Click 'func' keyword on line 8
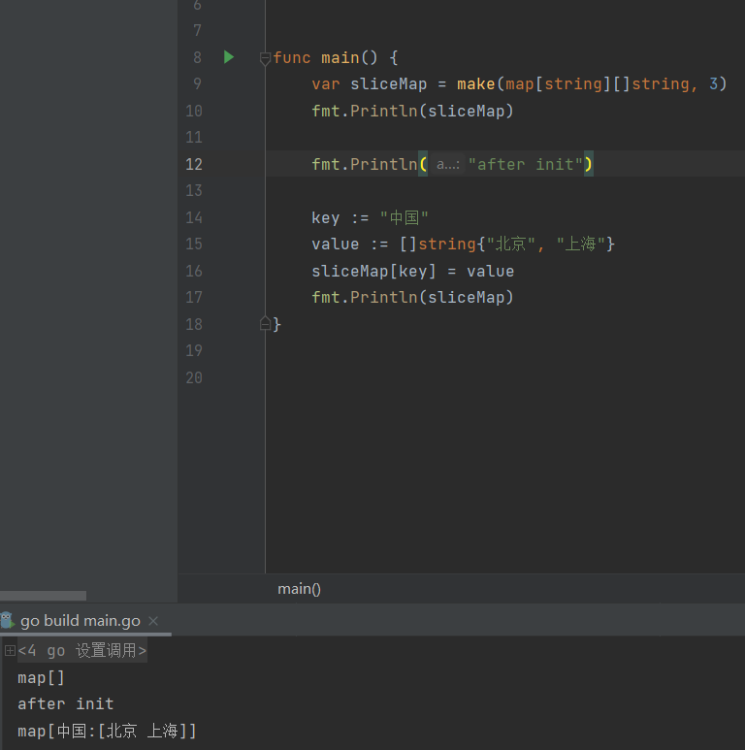 [x=292, y=58]
